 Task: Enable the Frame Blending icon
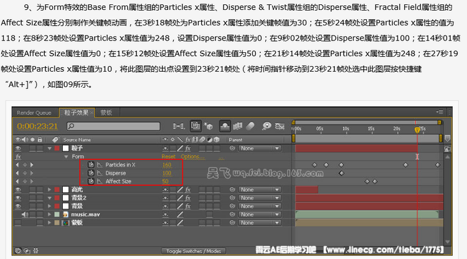point(237,126)
